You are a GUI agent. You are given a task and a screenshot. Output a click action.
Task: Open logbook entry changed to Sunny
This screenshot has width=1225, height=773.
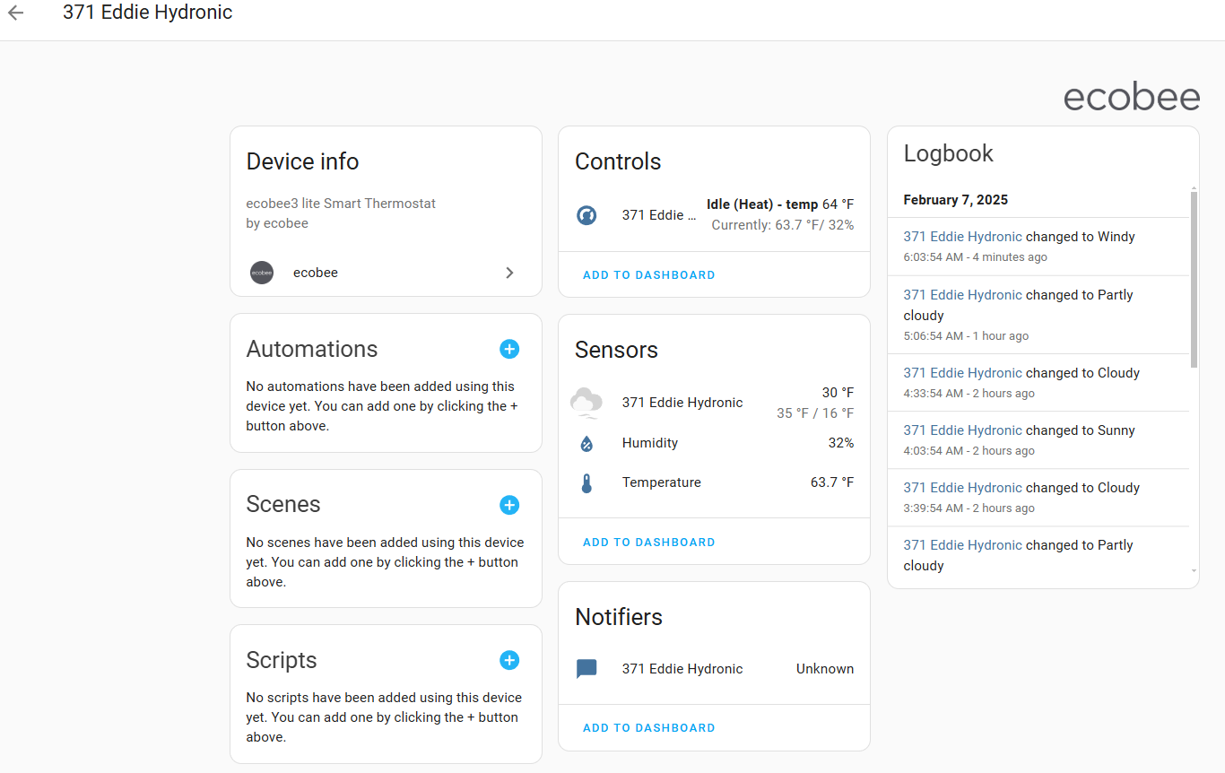coord(1038,440)
